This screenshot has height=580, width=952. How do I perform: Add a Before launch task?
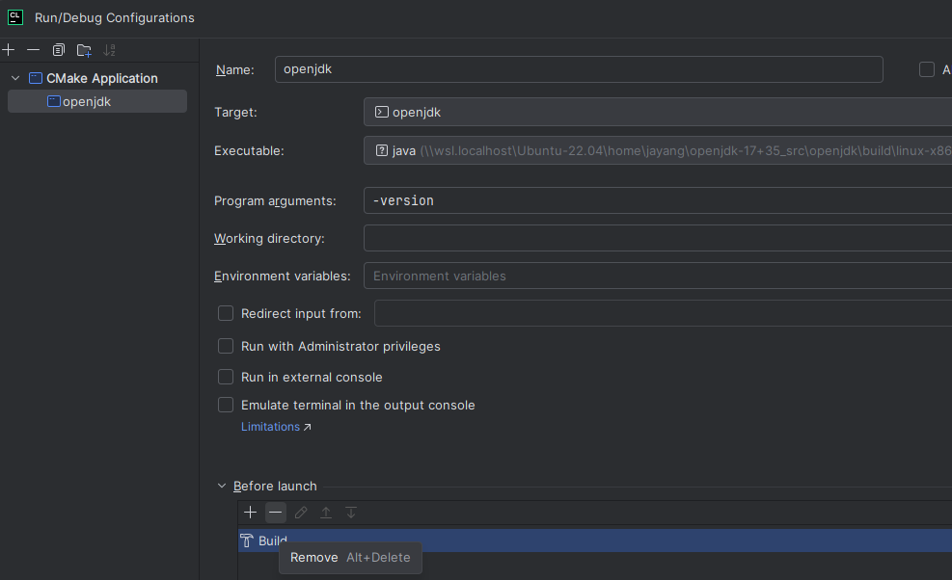[x=250, y=513]
